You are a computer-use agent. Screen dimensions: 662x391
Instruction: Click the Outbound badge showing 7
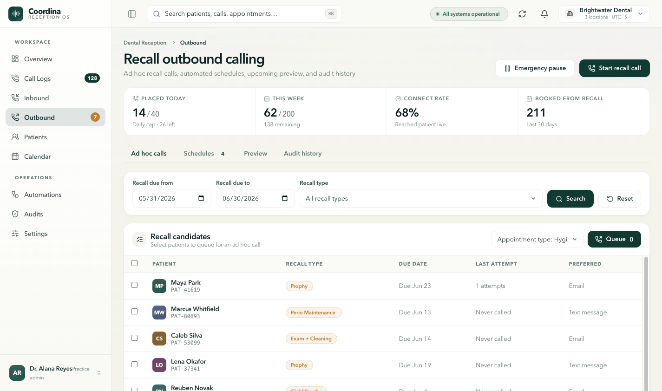[95, 117]
